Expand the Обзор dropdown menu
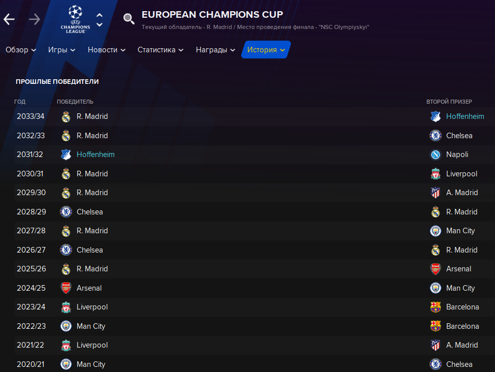 [21, 50]
